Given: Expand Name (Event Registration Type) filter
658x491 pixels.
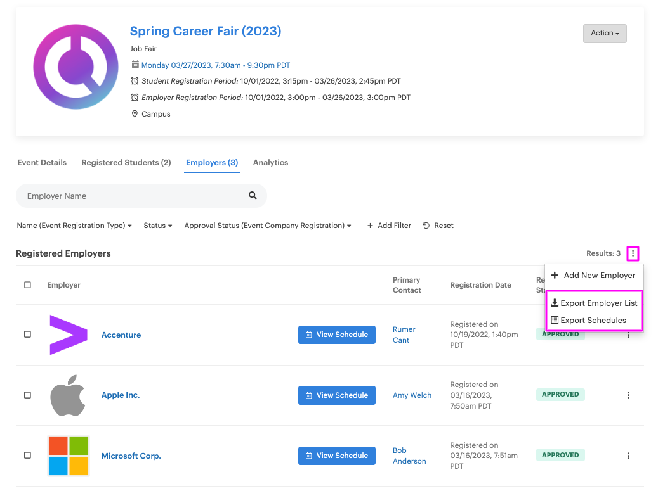Looking at the screenshot, I should click(x=74, y=226).
